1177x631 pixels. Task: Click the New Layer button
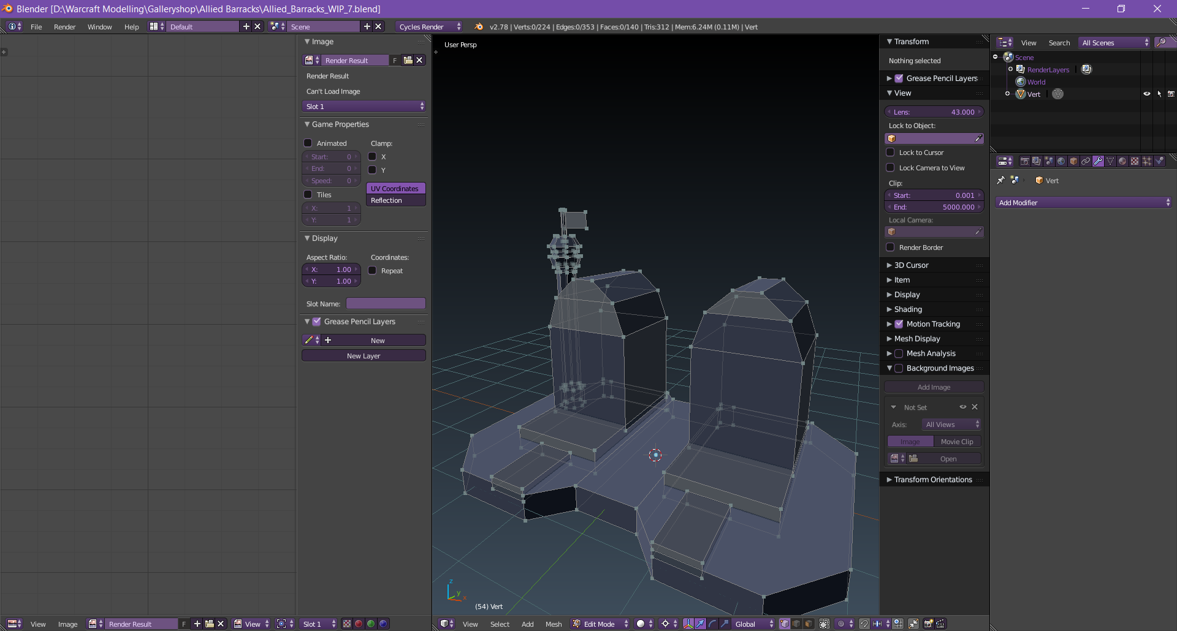(364, 355)
